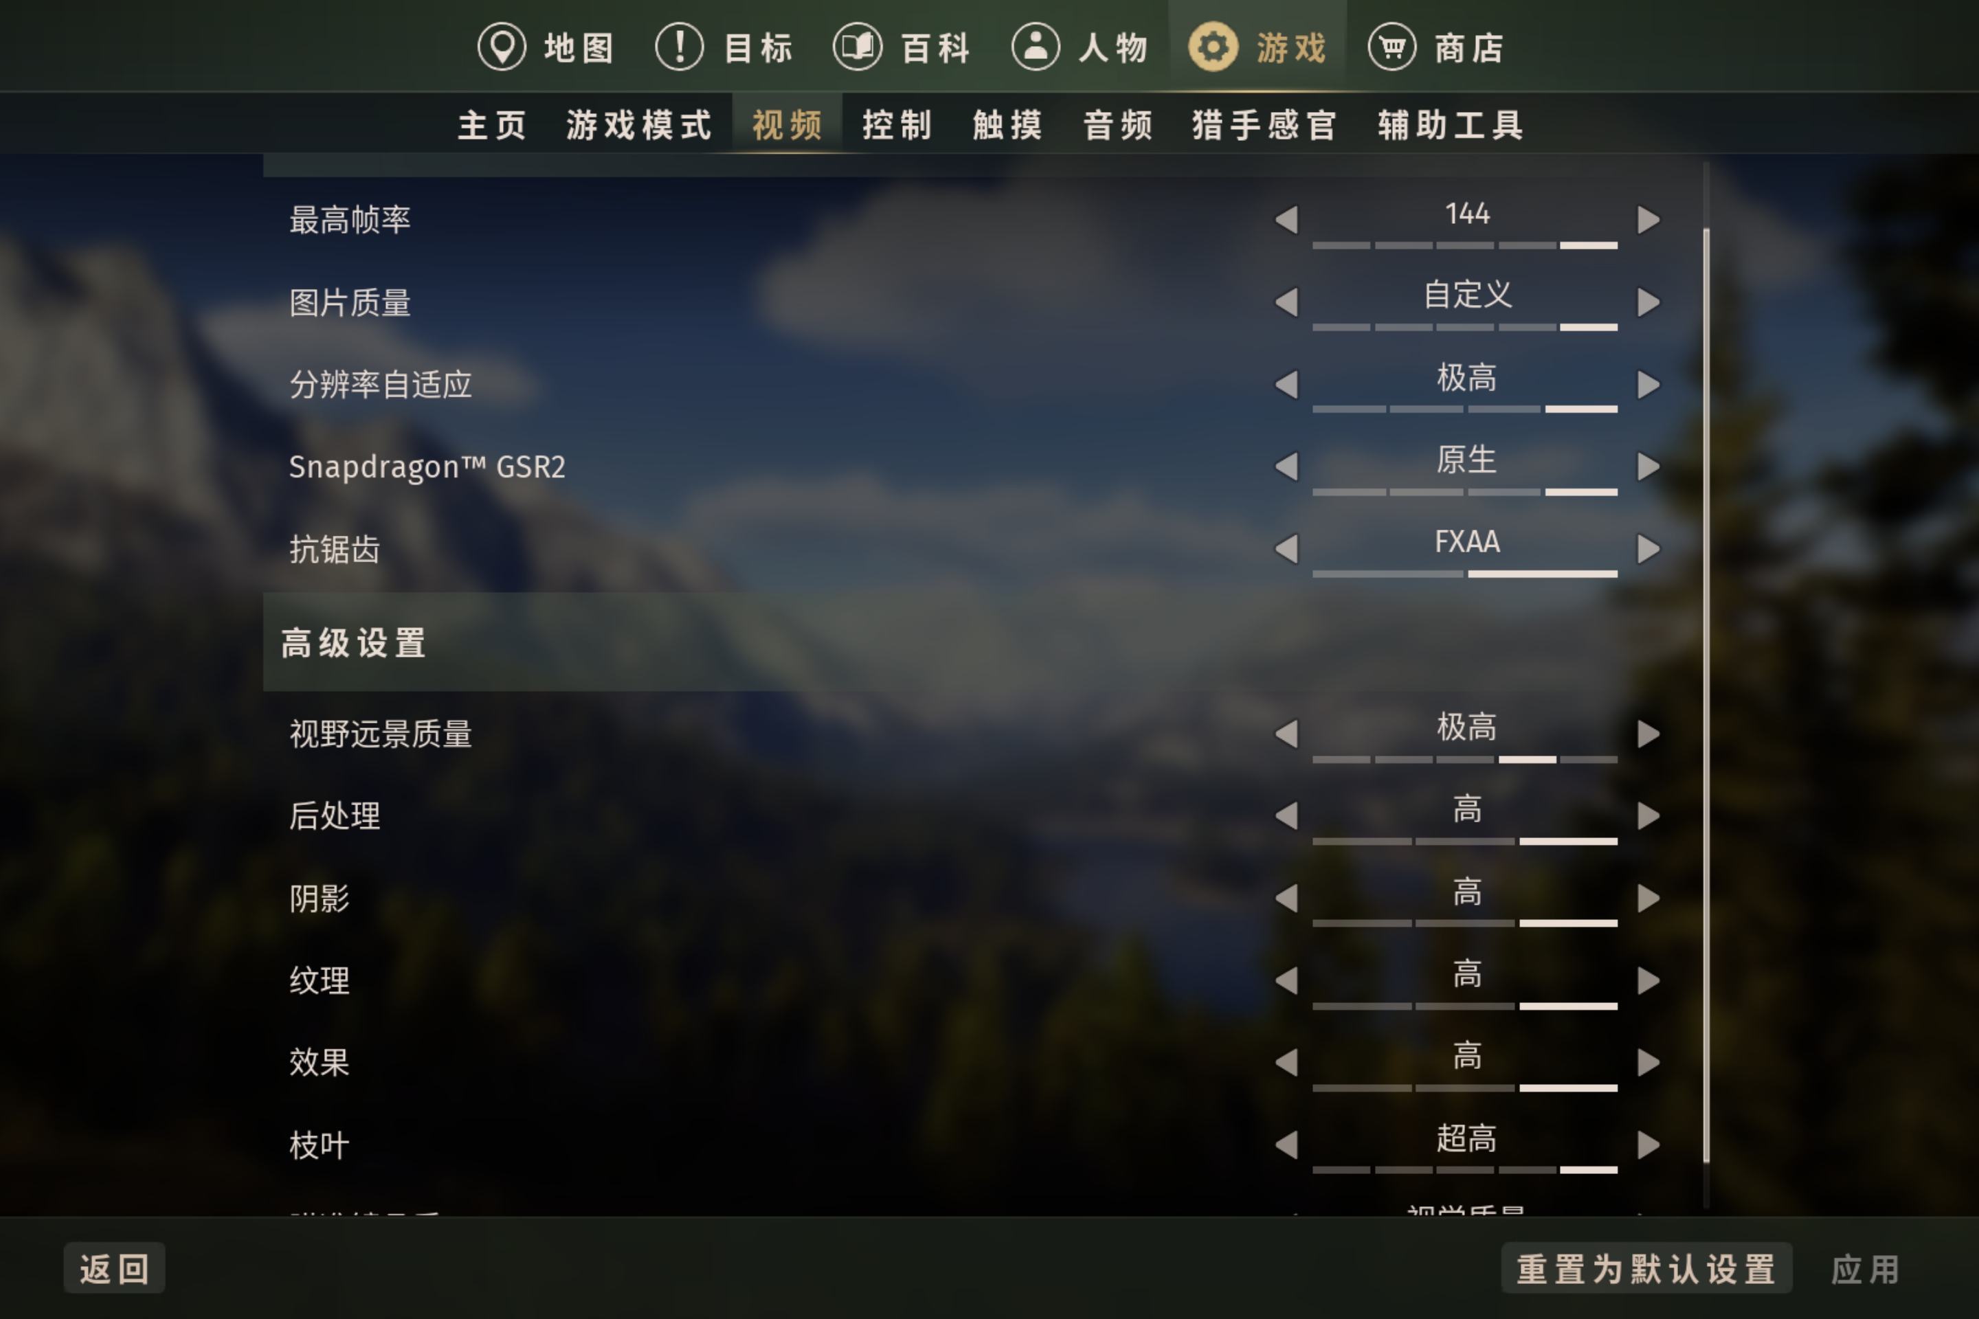Open the 商店 shopping cart icon

click(x=1391, y=47)
